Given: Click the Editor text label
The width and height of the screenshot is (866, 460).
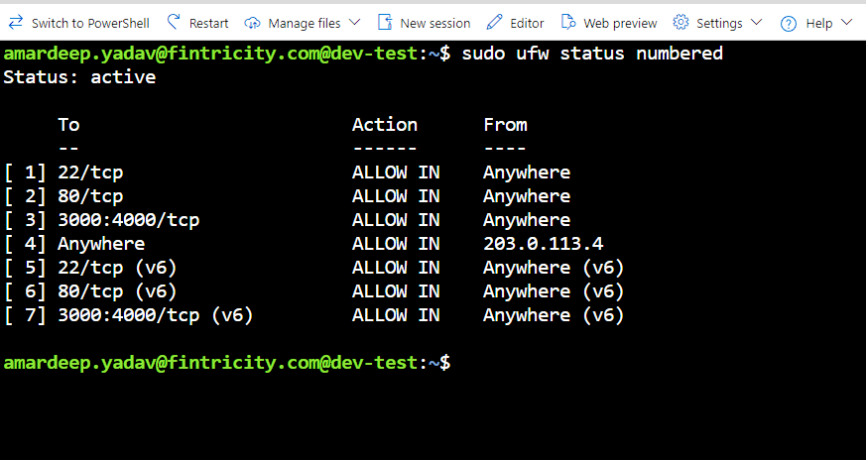Looking at the screenshot, I should coord(527,23).
